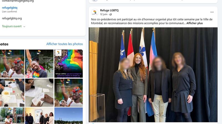
Task: Open the post's flags group photo
Action: (153, 75)
